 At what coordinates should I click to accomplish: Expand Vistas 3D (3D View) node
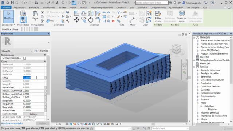click(197, 51)
